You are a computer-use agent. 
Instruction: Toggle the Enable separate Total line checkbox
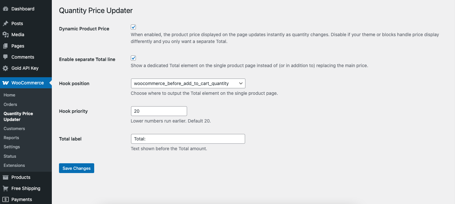(133, 58)
